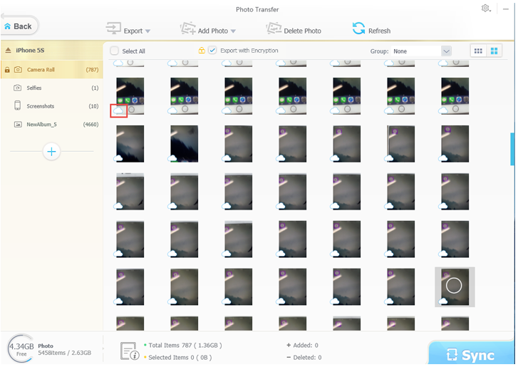Screen dimensions: 518x372
Task: Click the item info document icon
Action: 129,351
